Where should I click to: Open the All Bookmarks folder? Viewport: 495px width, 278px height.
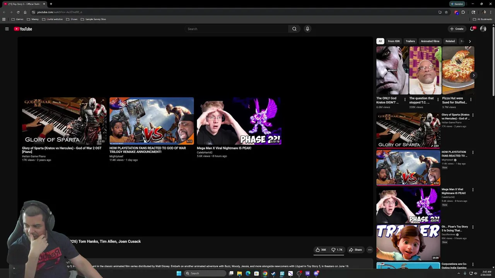[482, 19]
